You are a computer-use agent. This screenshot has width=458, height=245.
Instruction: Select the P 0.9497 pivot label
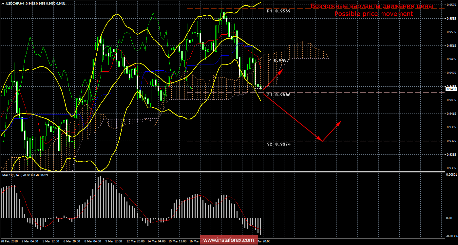coord(278,61)
